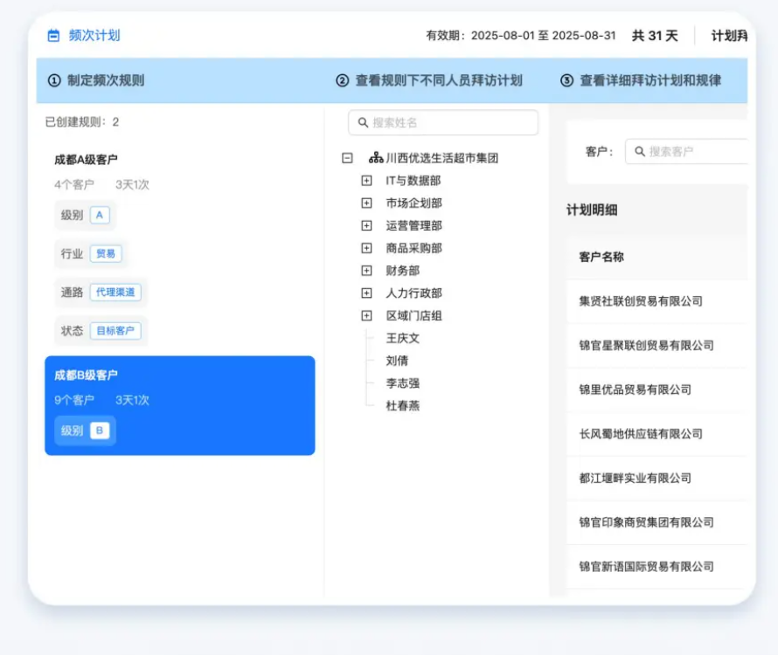
Task: Expand the 区域门店组 department node
Action: pos(366,316)
